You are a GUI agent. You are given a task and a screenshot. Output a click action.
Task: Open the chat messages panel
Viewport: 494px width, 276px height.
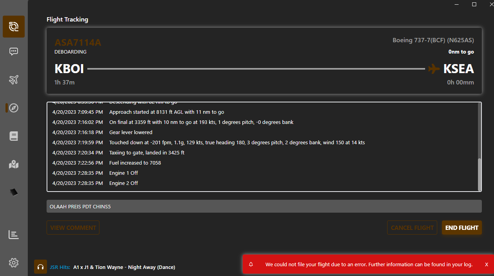pyautogui.click(x=13, y=51)
